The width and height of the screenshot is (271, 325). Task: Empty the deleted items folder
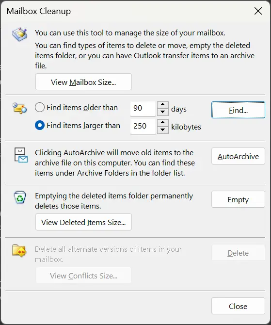238,199
